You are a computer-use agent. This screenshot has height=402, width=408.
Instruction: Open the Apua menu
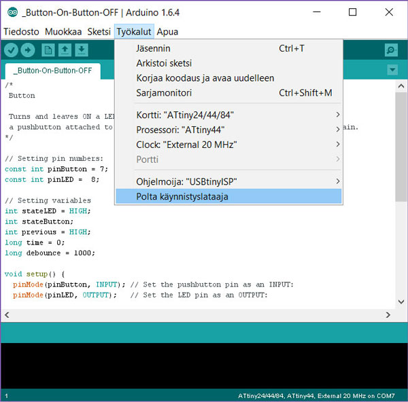click(167, 32)
